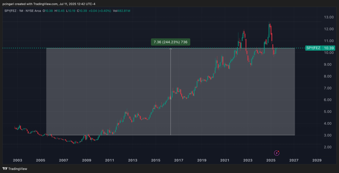
Task: Click the 2003 label on time axis
Action: pyautogui.click(x=18, y=160)
